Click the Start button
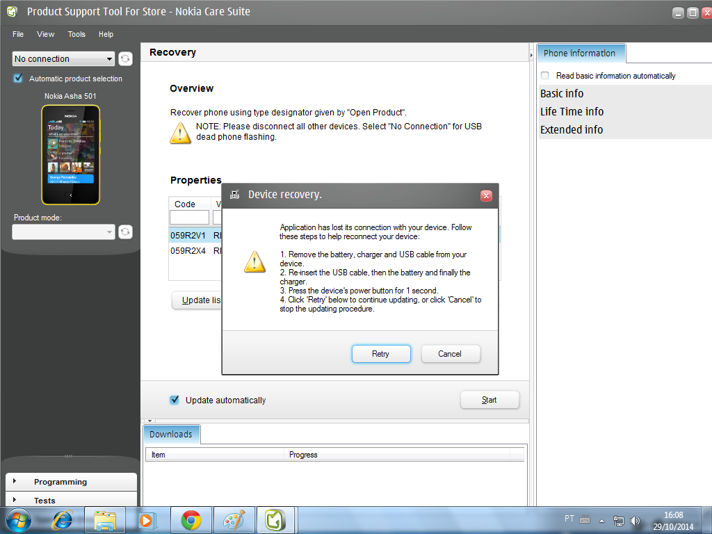This screenshot has width=712, height=534. coord(489,400)
